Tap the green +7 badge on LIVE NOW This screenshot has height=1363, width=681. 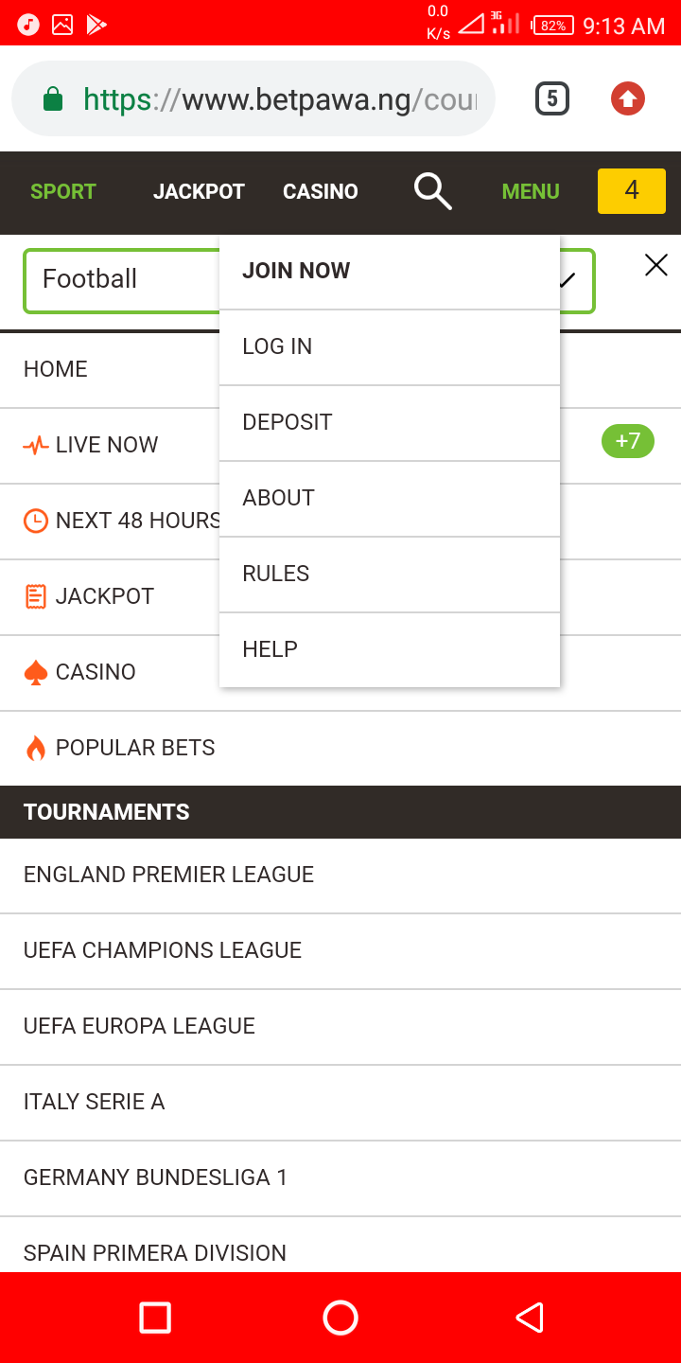(627, 441)
